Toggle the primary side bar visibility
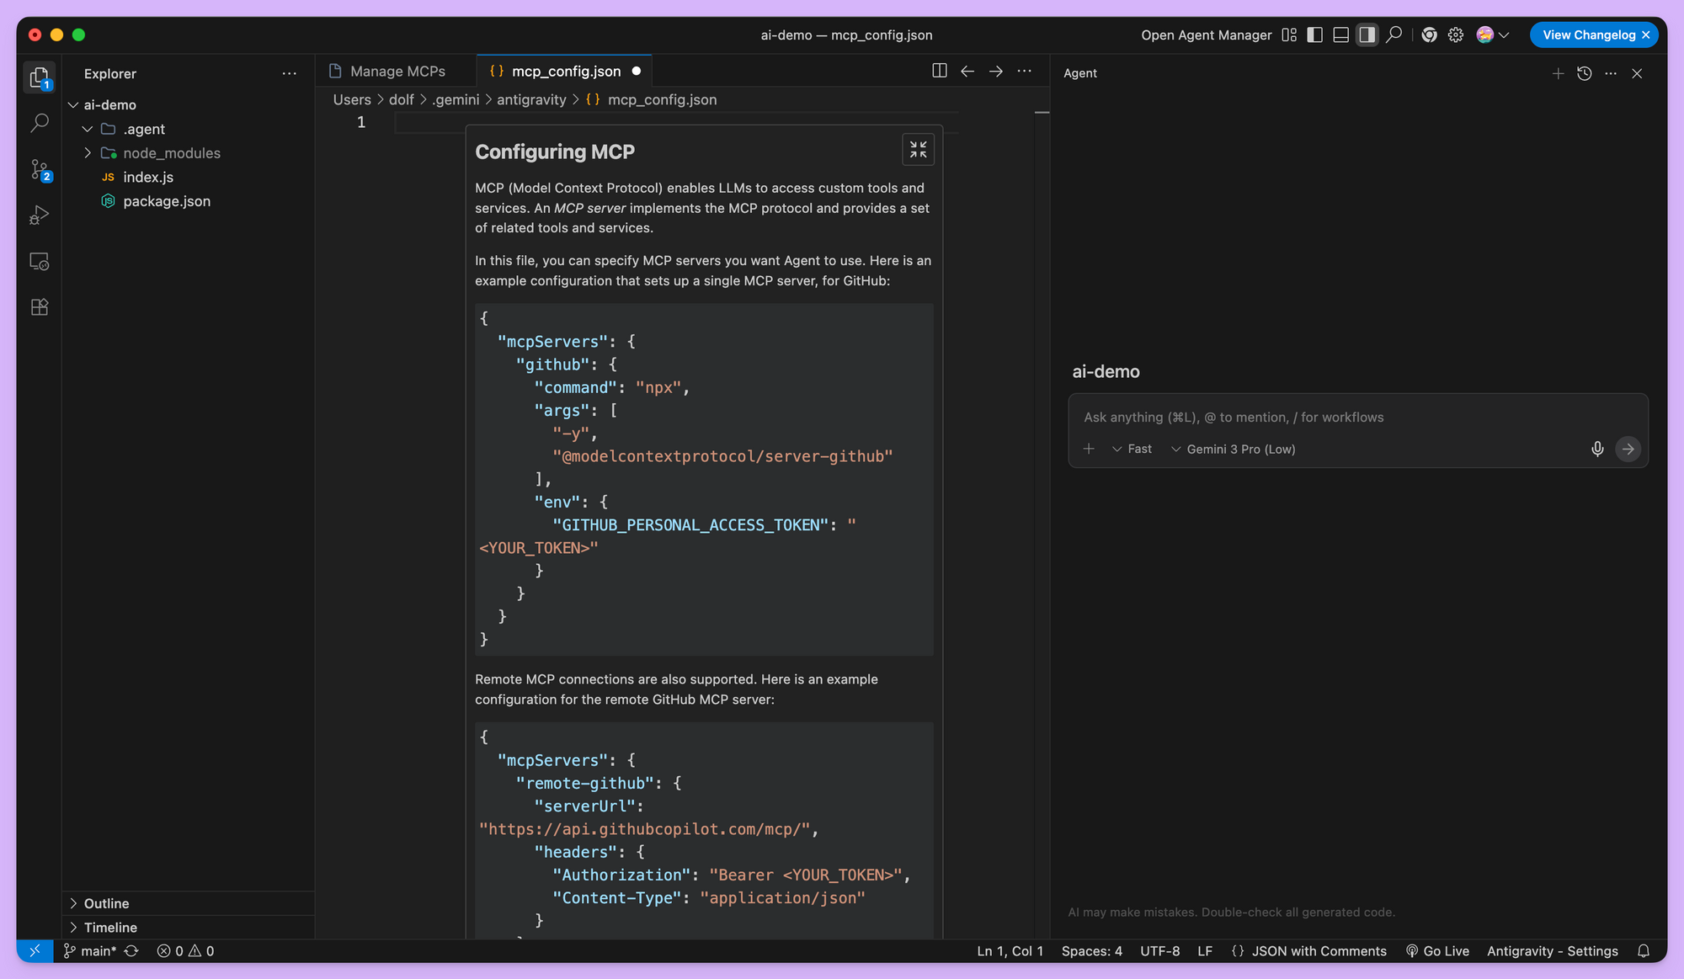Viewport: 1684px width, 979px height. tap(1314, 35)
